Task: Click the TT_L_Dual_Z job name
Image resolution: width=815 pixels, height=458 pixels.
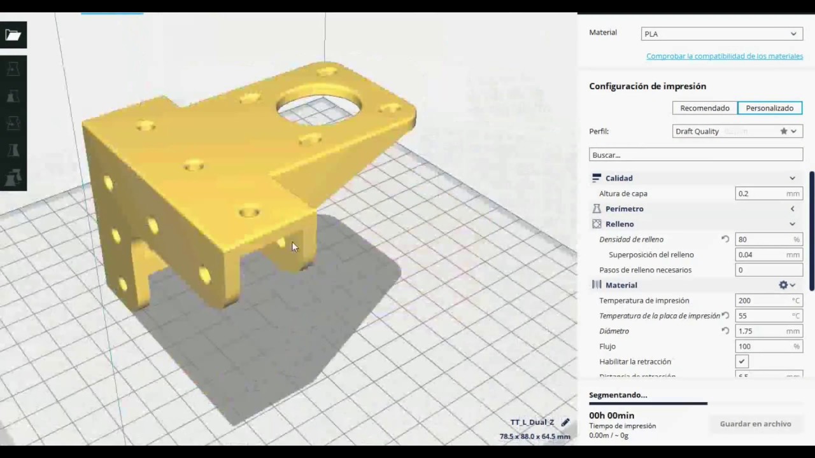Action: click(532, 422)
